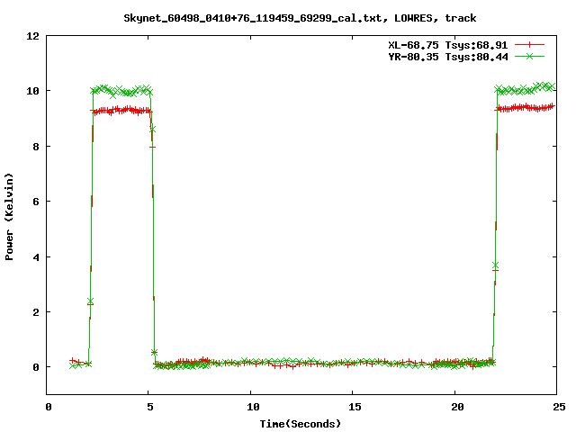576x432 pixels.
Task: Click the Time(Seconds) x-axis label
Action: click(300, 424)
